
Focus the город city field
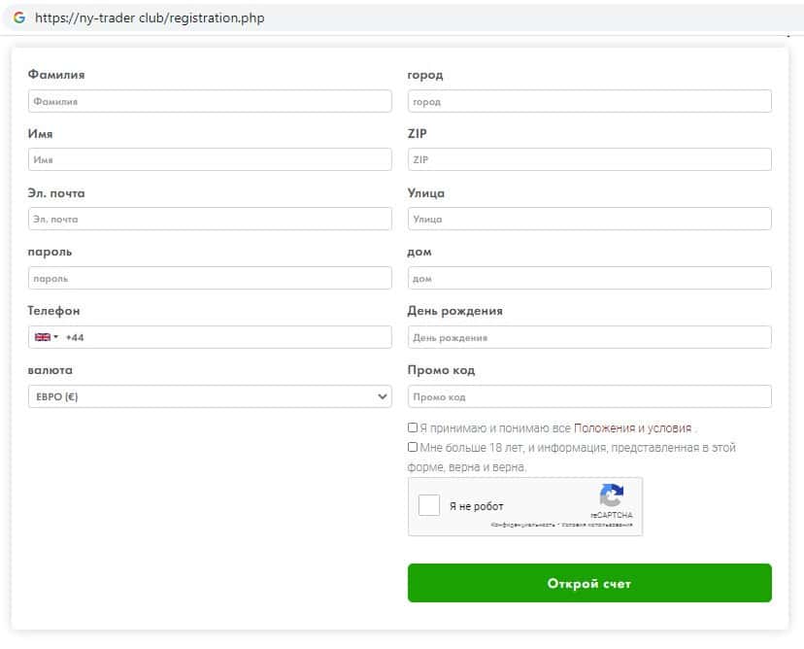click(589, 101)
